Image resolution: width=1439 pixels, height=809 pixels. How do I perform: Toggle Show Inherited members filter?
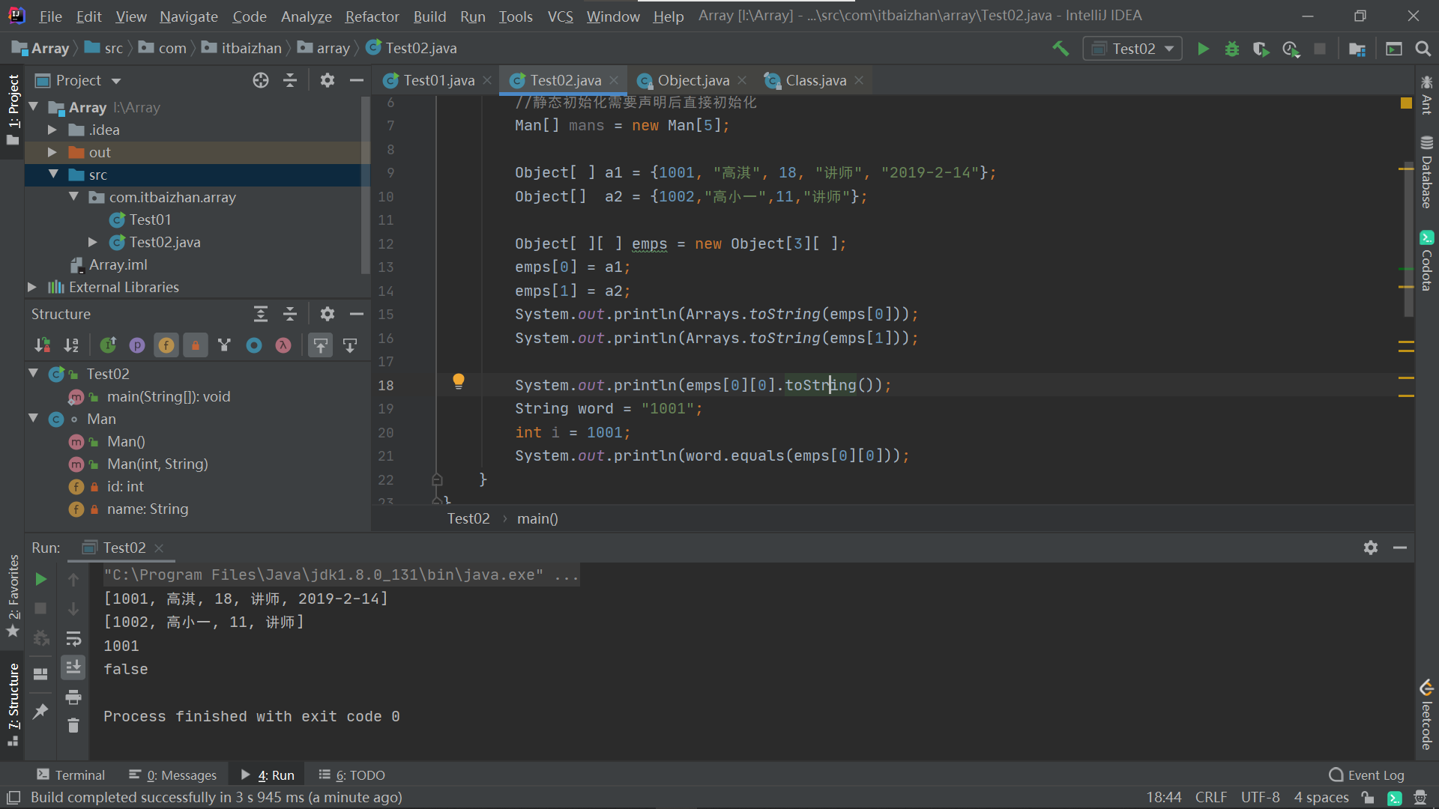point(109,345)
